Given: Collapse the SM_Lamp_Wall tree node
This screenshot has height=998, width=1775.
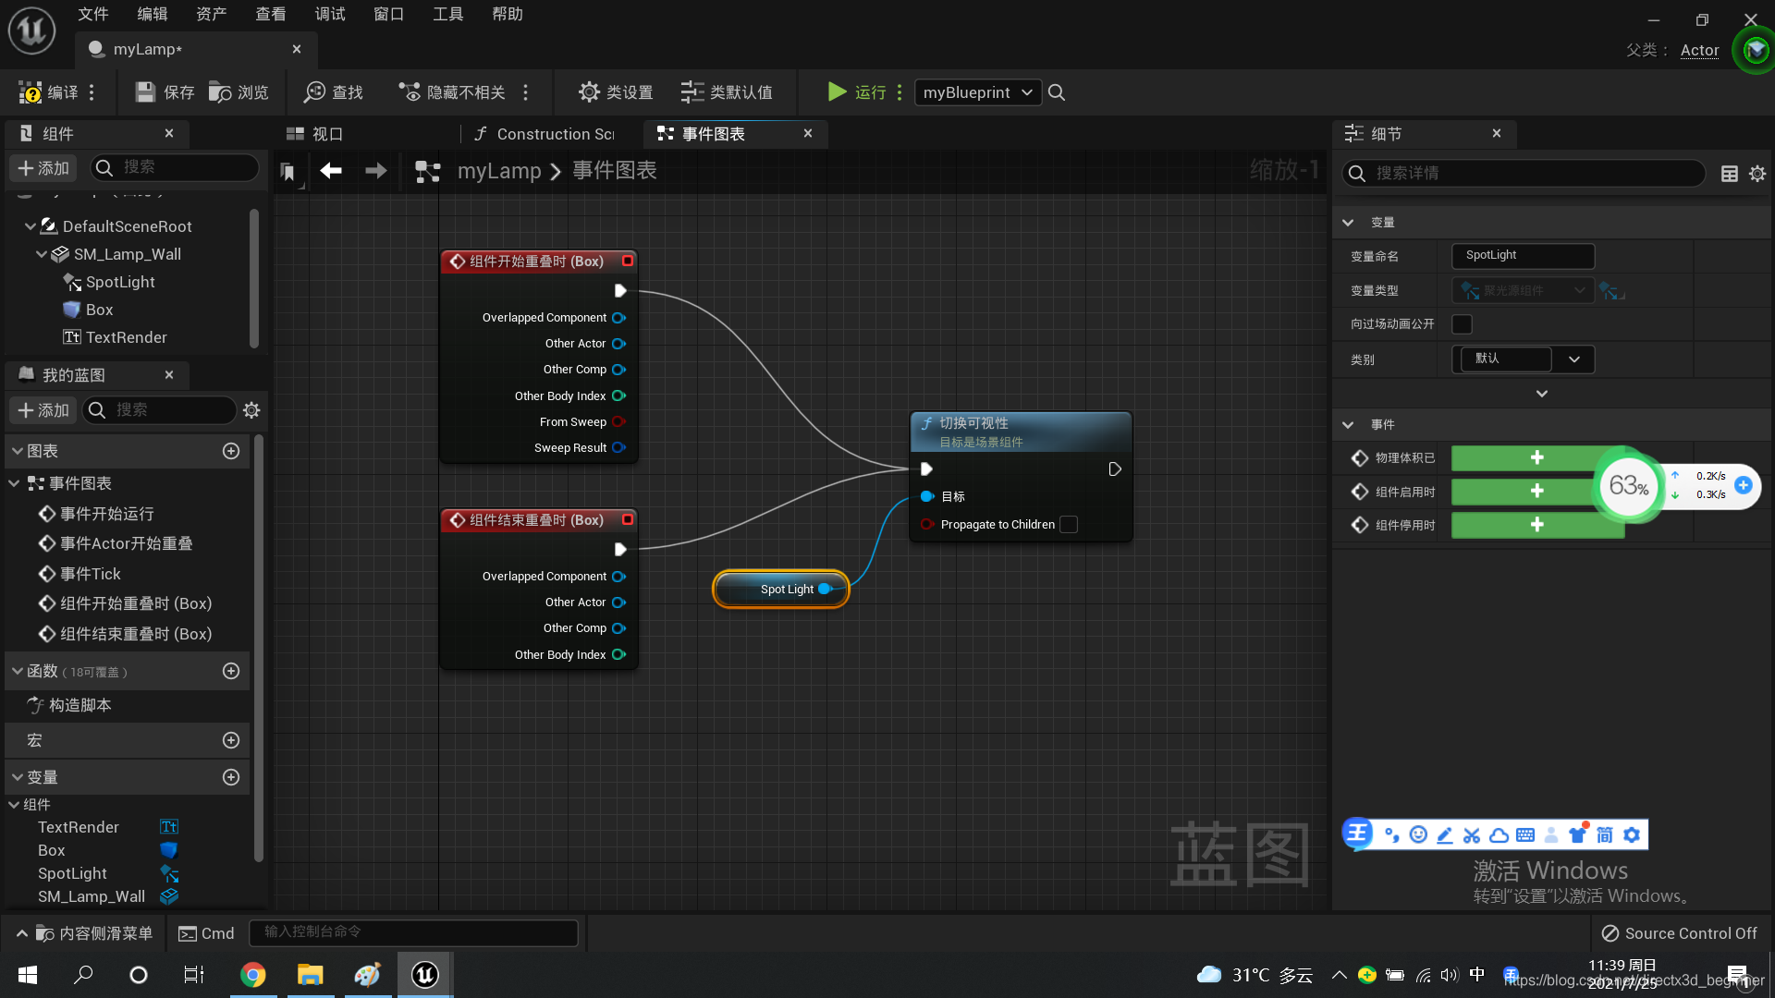Looking at the screenshot, I should [x=42, y=254].
